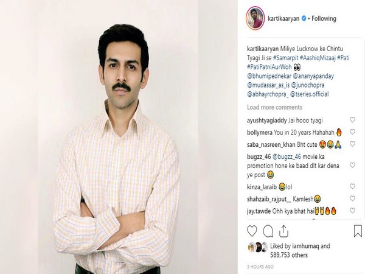Like bollymera's comment heart
The width and height of the screenshot is (365, 274).
(352, 132)
